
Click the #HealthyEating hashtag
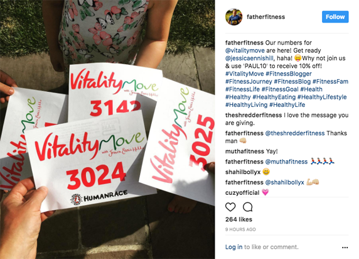274,97
